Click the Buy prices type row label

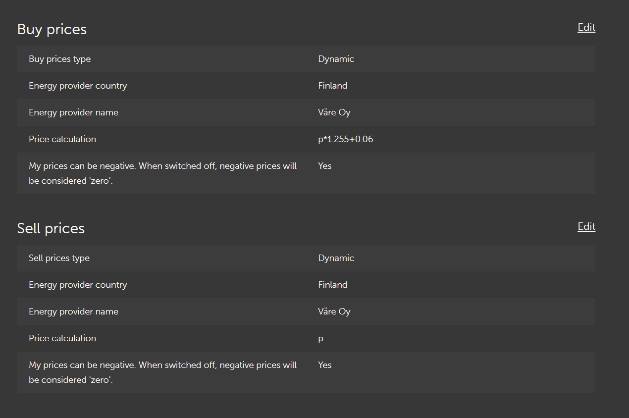click(x=60, y=59)
